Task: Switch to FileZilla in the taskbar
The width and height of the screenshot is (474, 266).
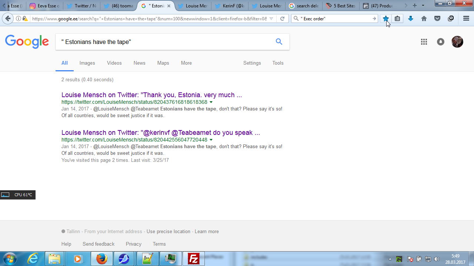Action: (193, 259)
